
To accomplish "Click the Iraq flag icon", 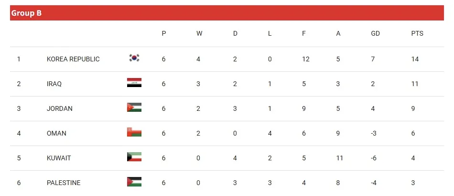I will click(x=134, y=83).
